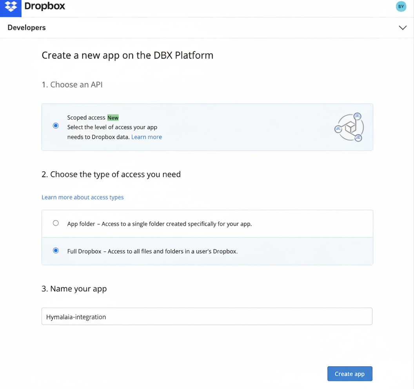Click the green New badge

pyautogui.click(x=113, y=117)
